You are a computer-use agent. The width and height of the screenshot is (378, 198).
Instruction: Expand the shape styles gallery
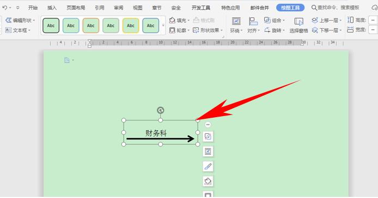pyautogui.click(x=163, y=25)
